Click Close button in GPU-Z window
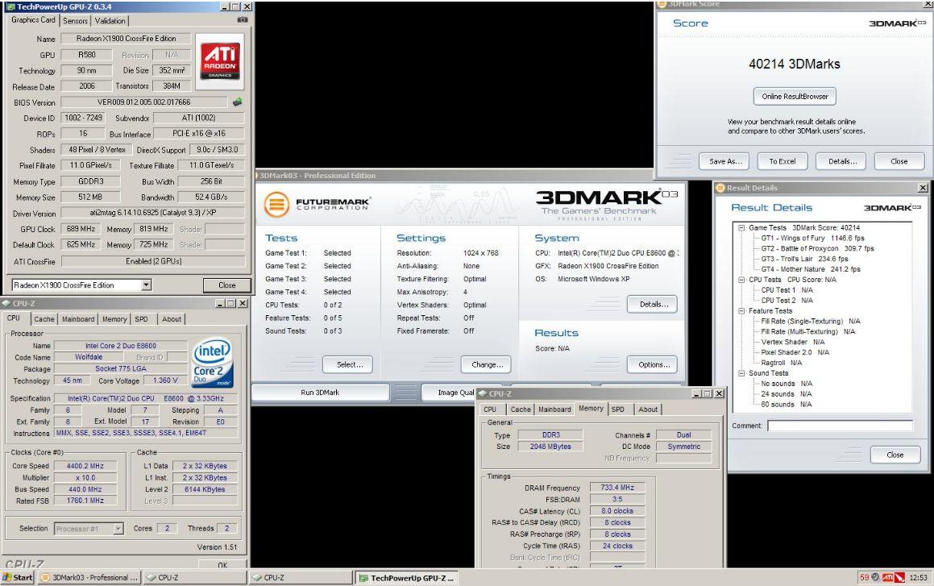The image size is (934, 586). [x=226, y=285]
